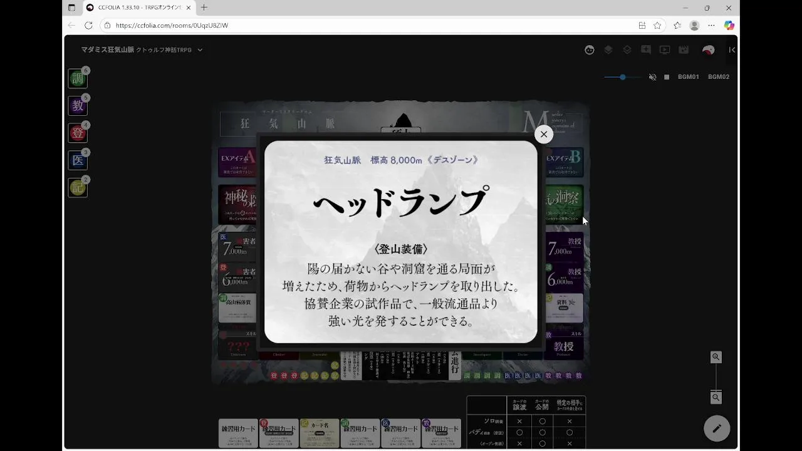Toggle the muted speaker icon
Image resolution: width=802 pixels, height=451 pixels.
pos(652,77)
